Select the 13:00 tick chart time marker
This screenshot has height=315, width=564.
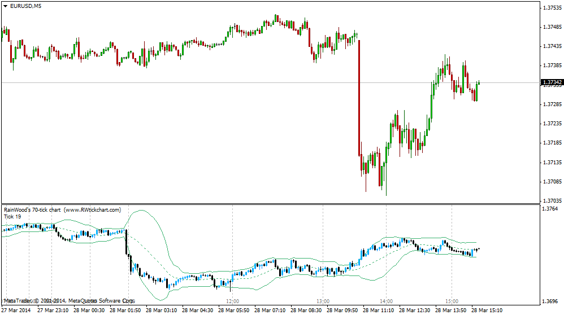322,301
